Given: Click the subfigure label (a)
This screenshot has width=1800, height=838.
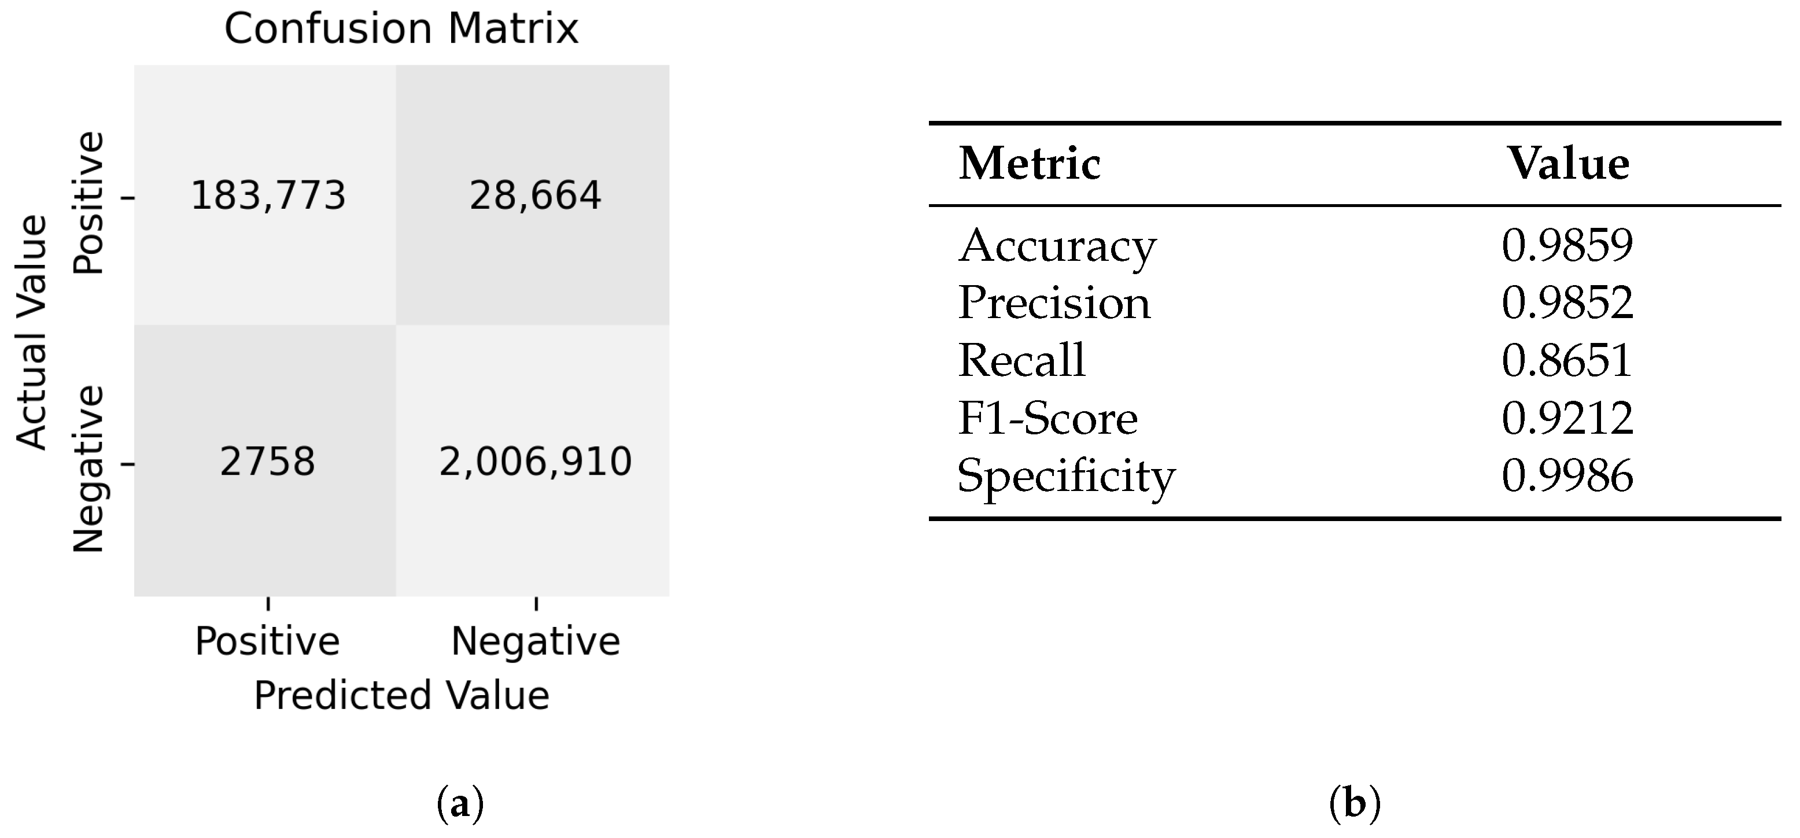Looking at the screenshot, I should pos(460,805).
